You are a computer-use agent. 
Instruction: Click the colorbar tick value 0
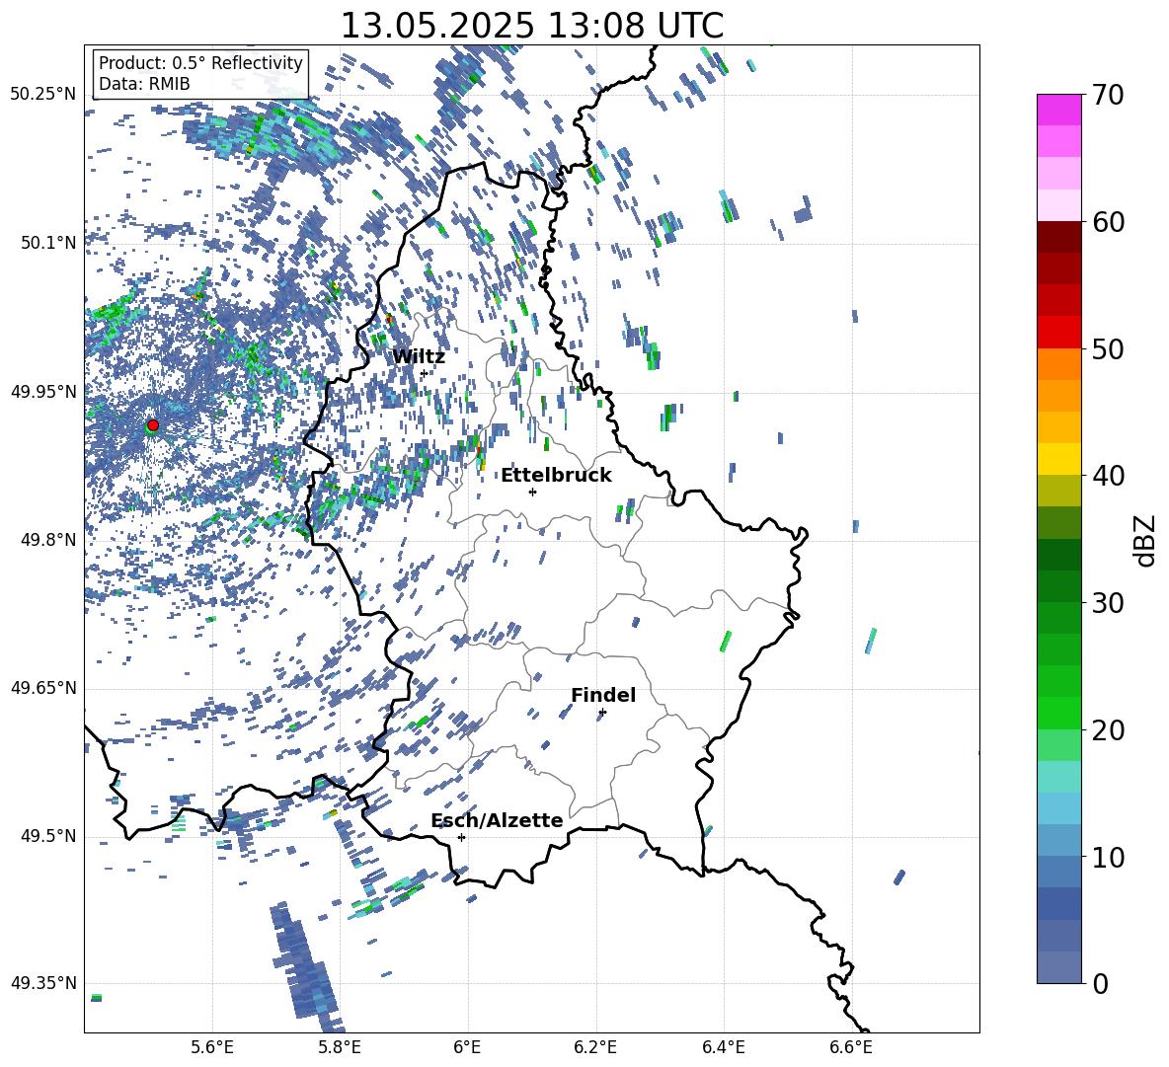click(1100, 984)
